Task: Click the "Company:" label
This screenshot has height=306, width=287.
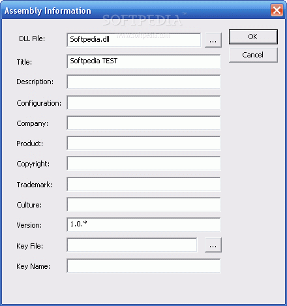Action: coord(33,123)
